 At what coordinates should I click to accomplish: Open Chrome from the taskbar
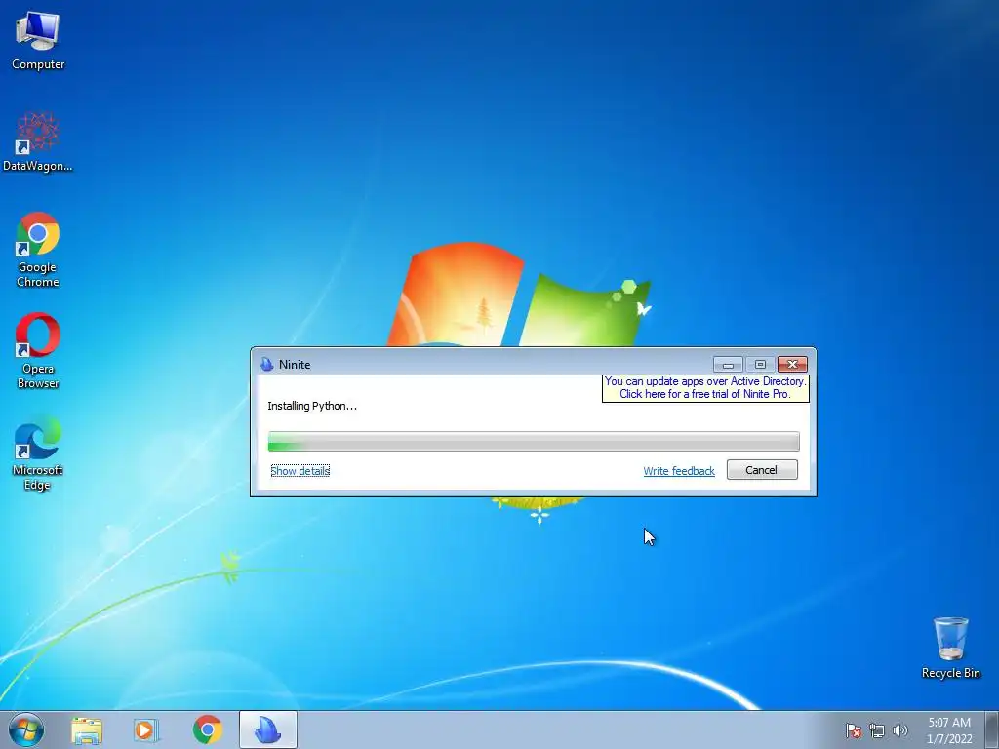tap(207, 730)
